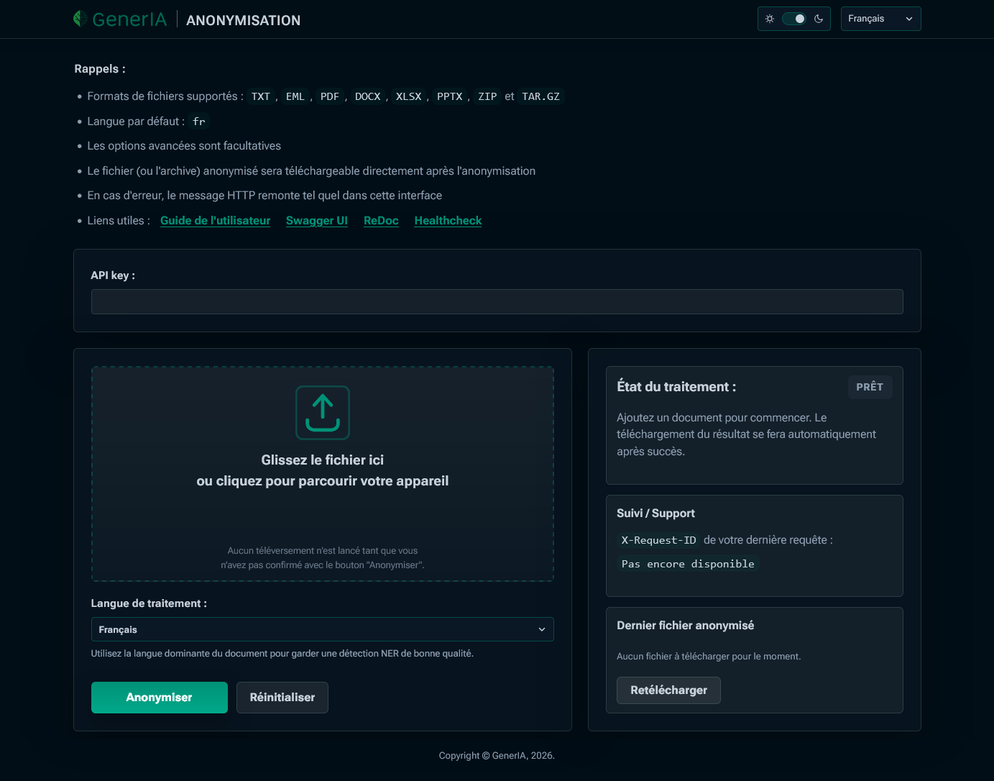Expand the Langue de traitement dropdown
Screen dimensions: 994x781
click(323, 629)
